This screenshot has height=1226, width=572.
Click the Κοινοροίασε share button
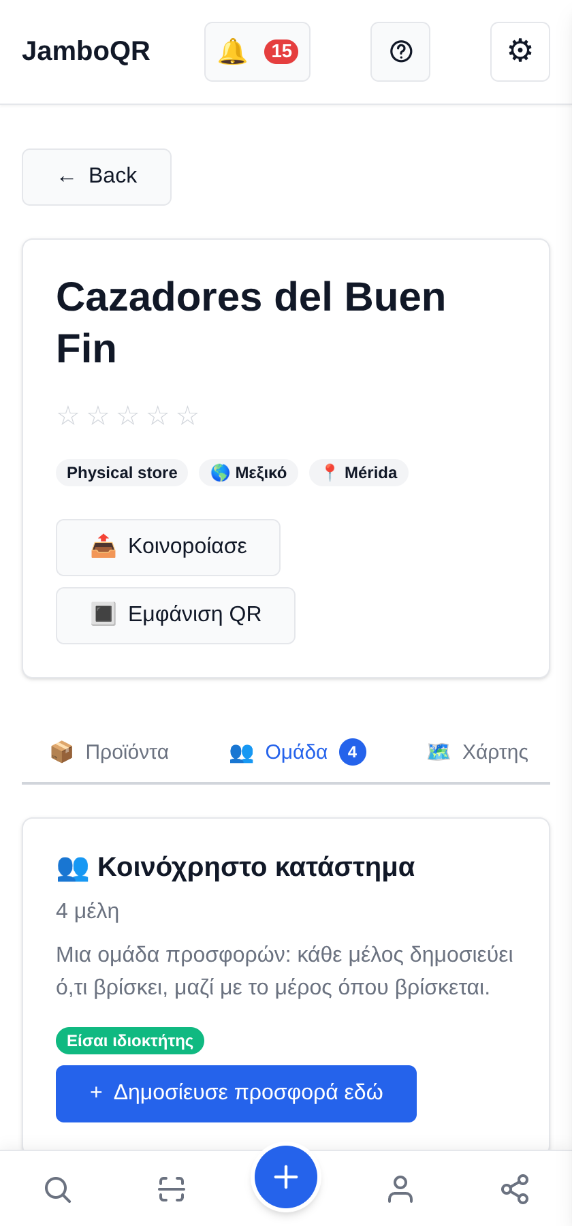168,548
